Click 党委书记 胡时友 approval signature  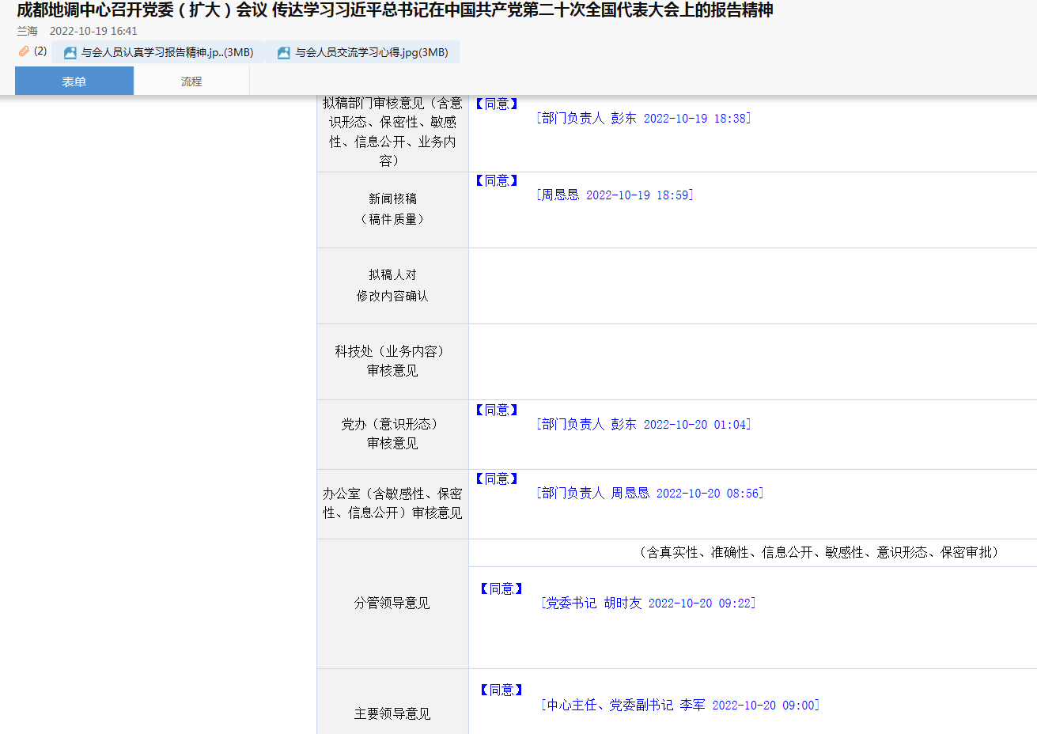point(648,603)
